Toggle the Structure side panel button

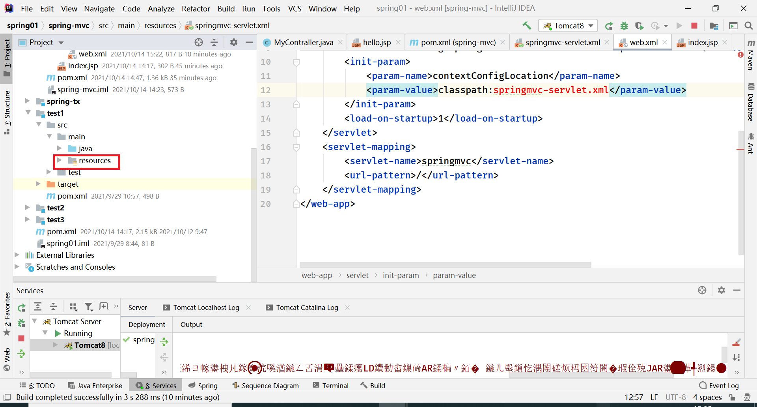(x=7, y=112)
